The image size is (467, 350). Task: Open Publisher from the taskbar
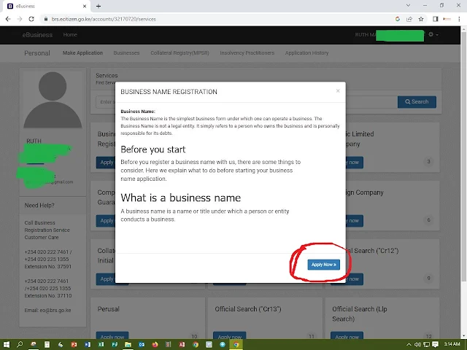(115, 345)
